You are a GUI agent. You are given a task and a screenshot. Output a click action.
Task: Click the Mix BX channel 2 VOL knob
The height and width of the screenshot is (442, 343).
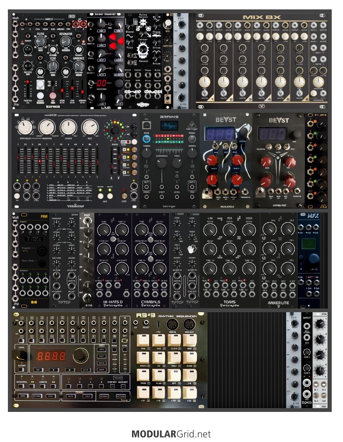(x=223, y=82)
